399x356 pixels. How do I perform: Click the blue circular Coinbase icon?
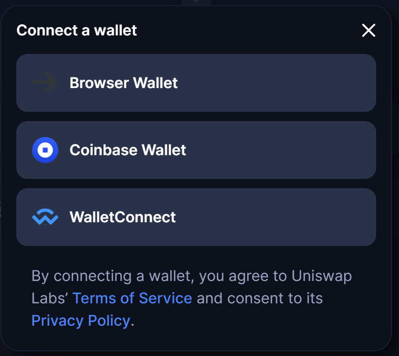coord(45,150)
